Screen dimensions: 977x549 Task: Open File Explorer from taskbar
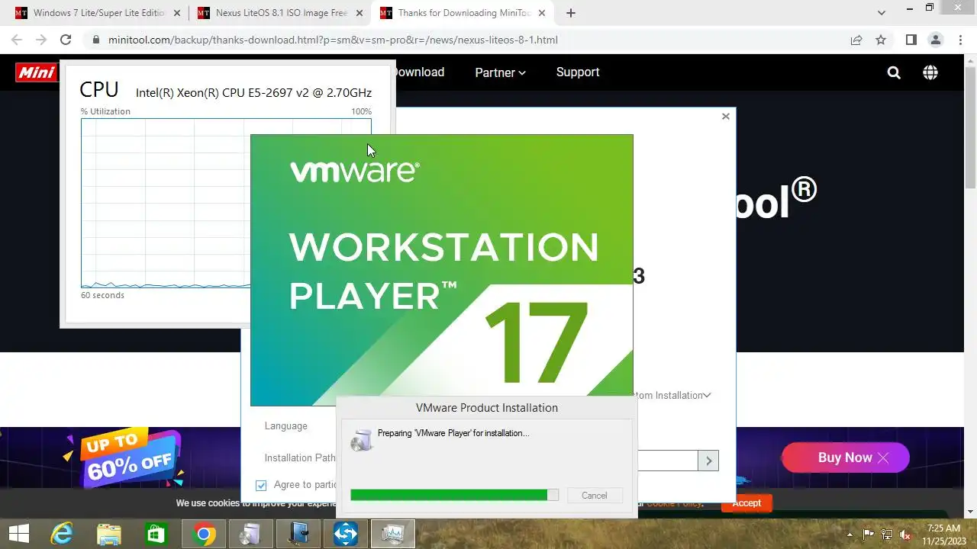point(108,534)
